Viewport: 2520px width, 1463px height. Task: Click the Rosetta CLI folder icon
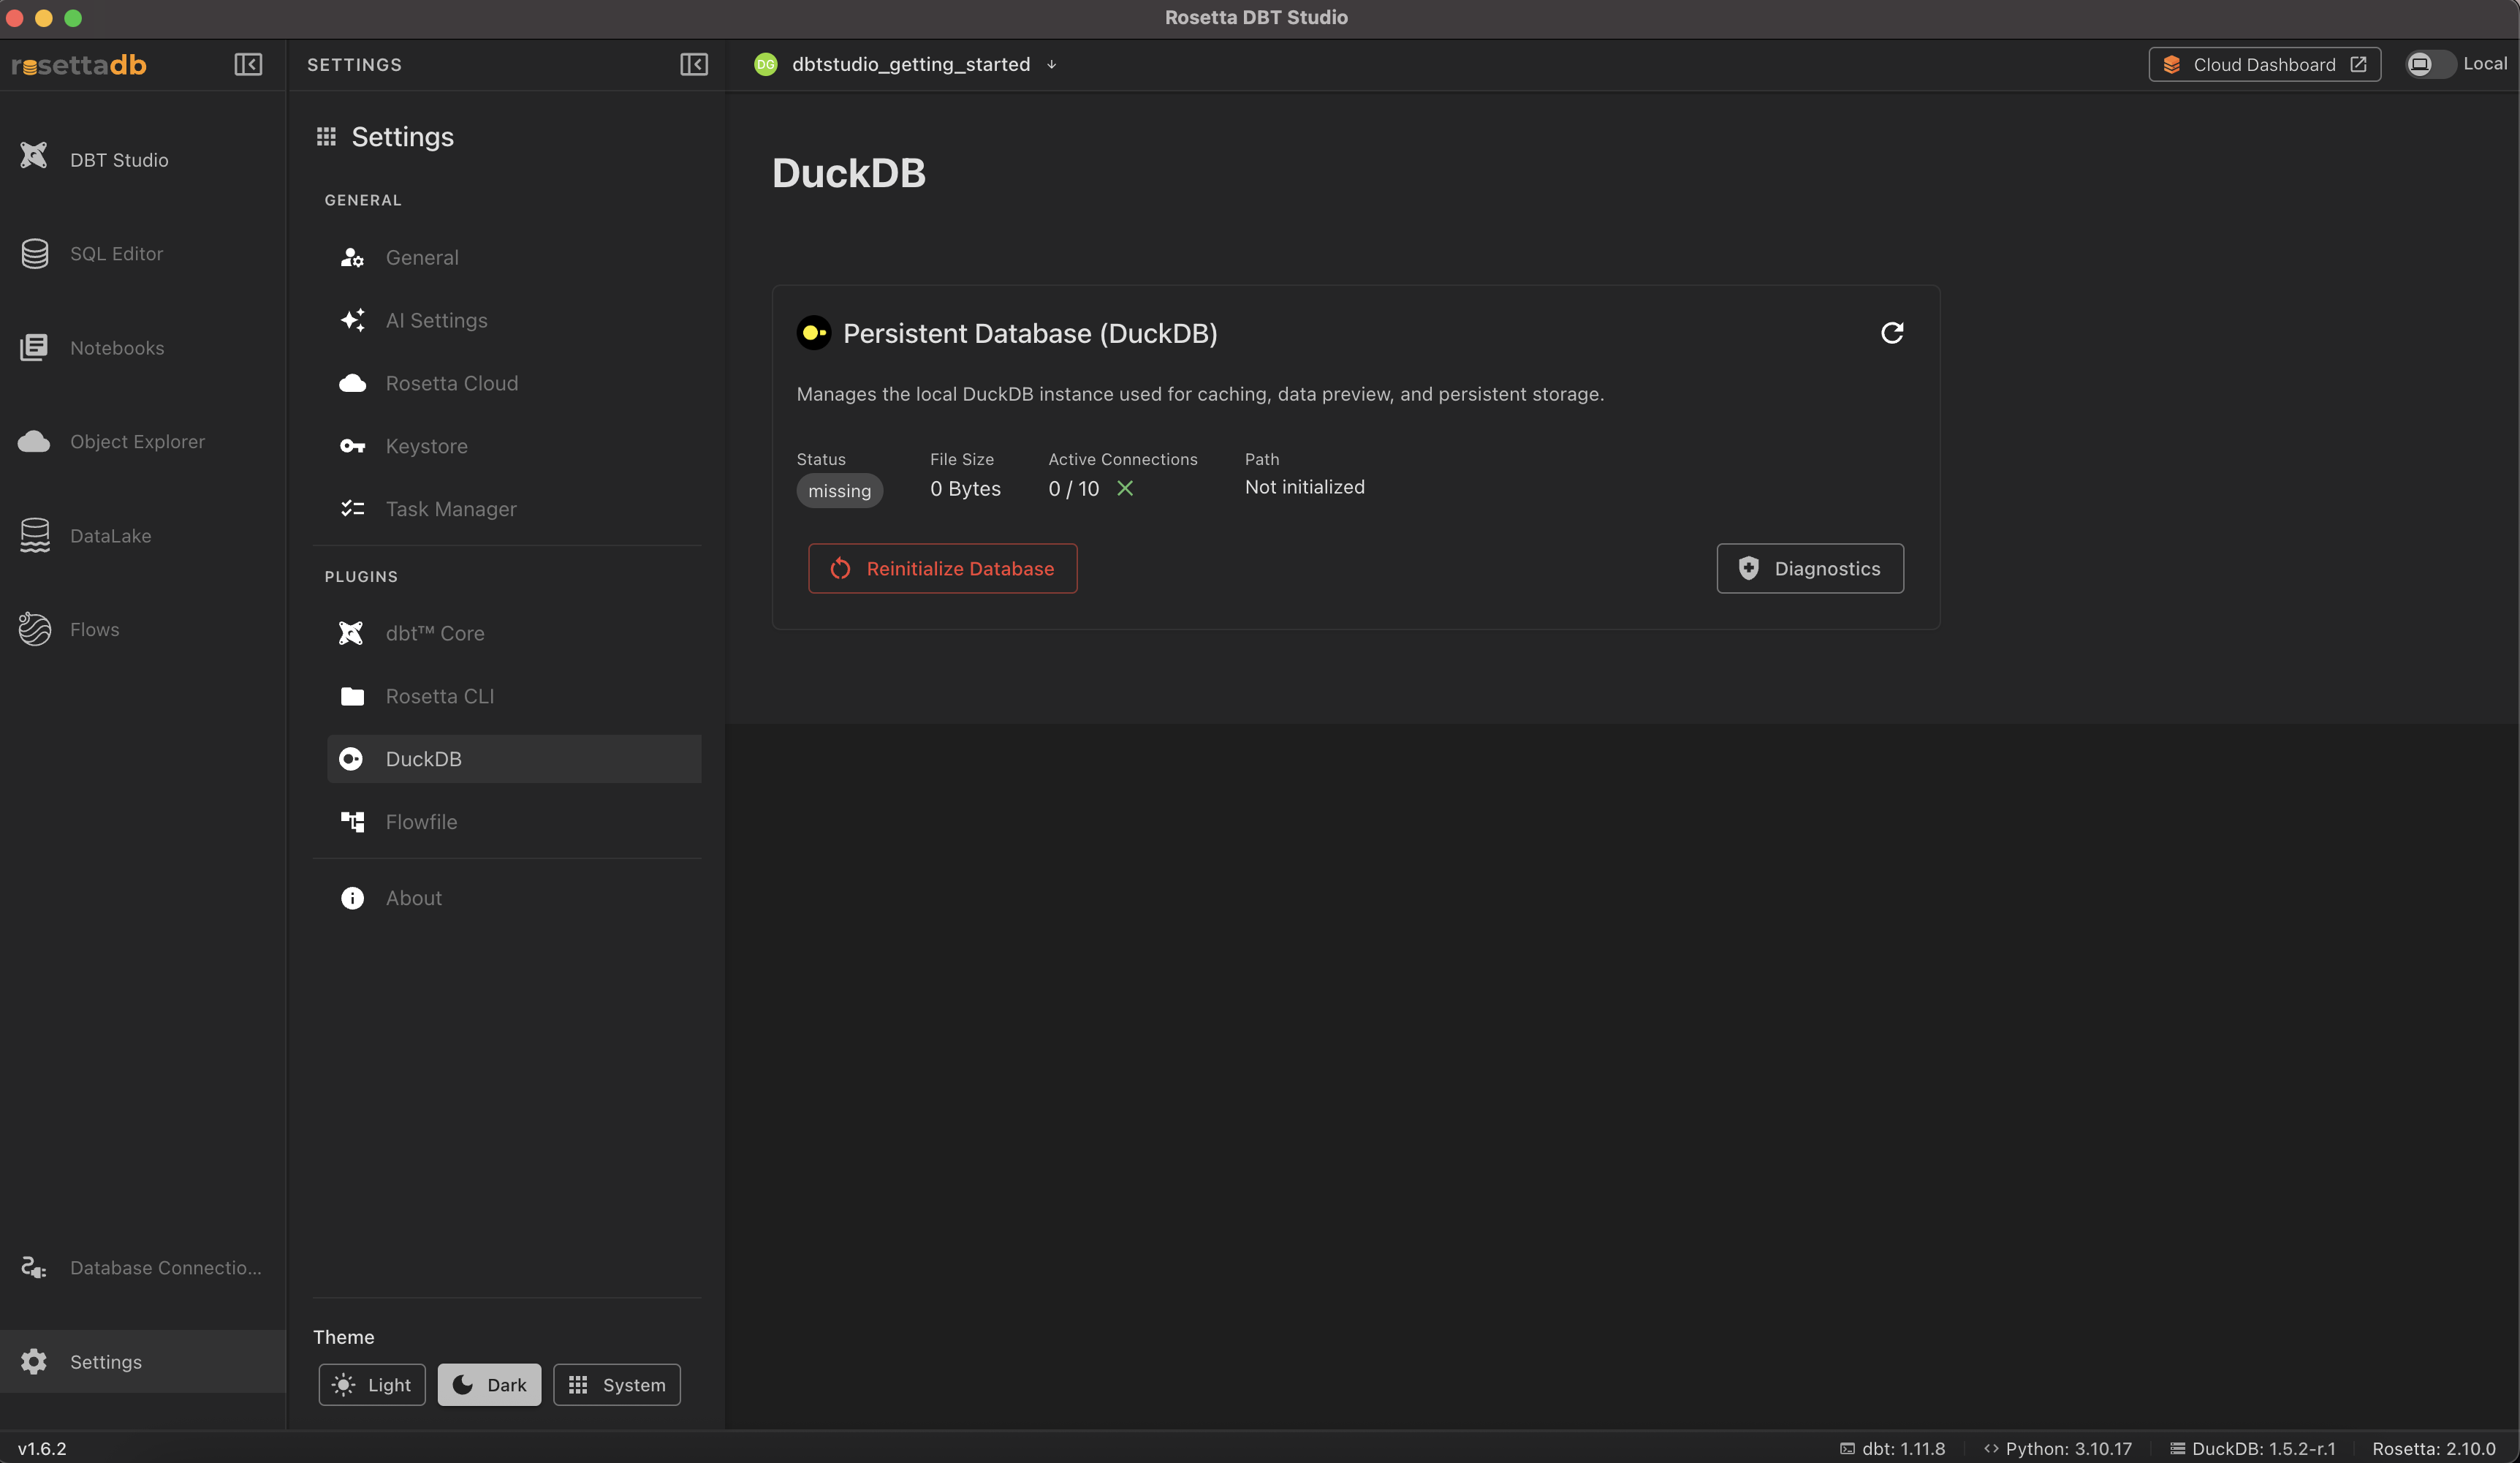[352, 697]
